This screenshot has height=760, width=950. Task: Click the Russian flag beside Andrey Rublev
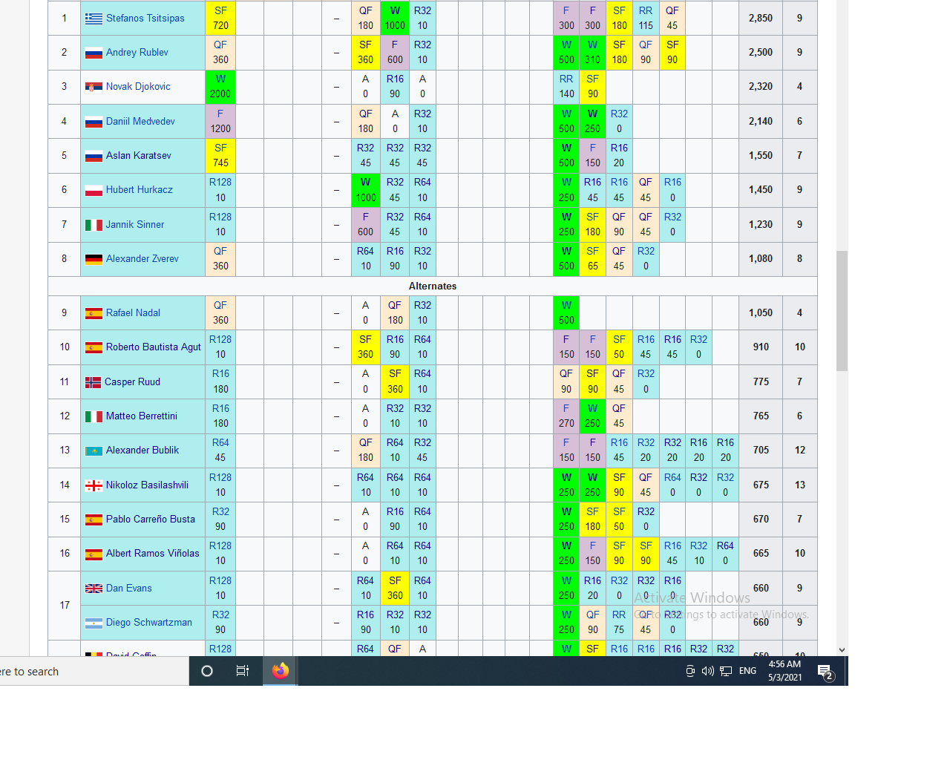(94, 53)
